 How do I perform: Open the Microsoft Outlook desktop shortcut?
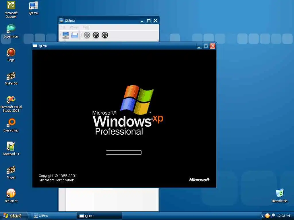click(x=11, y=10)
